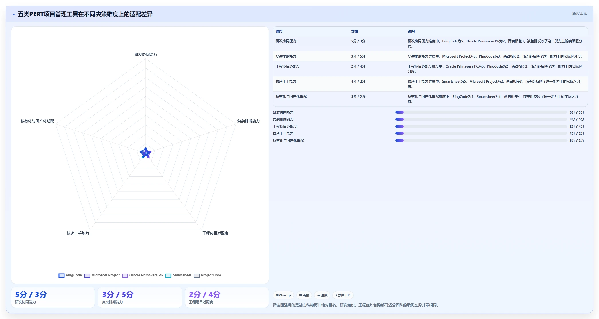Click the header icon beside the title
This screenshot has height=319, width=599.
coord(13,14)
